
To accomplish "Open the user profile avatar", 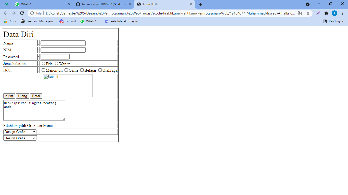I will point(334,13).
